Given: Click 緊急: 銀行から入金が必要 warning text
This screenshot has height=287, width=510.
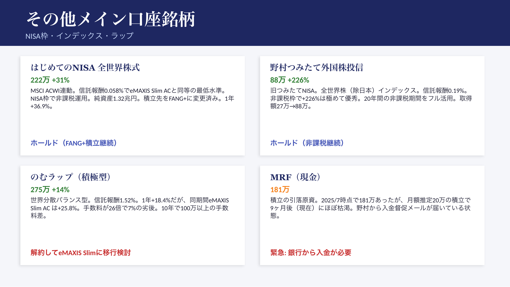Looking at the screenshot, I should point(311,253).
